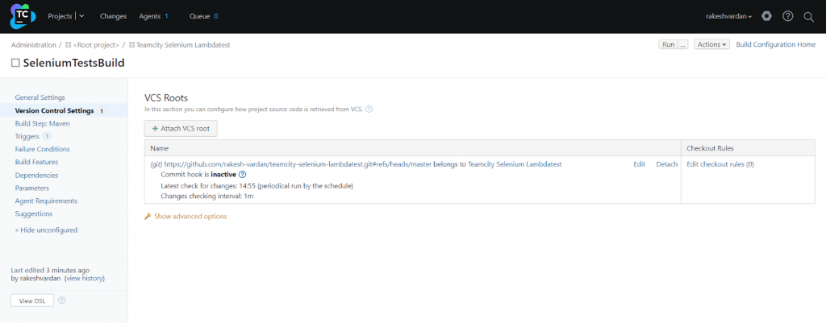The width and height of the screenshot is (826, 323).
Task: Toggle the checkbox beside SeleniumTestsBuild title
Action: (15, 63)
